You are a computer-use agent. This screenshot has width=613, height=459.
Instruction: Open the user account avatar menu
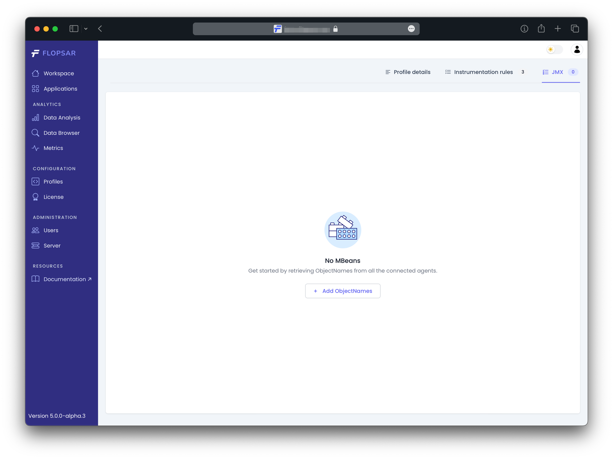(577, 49)
